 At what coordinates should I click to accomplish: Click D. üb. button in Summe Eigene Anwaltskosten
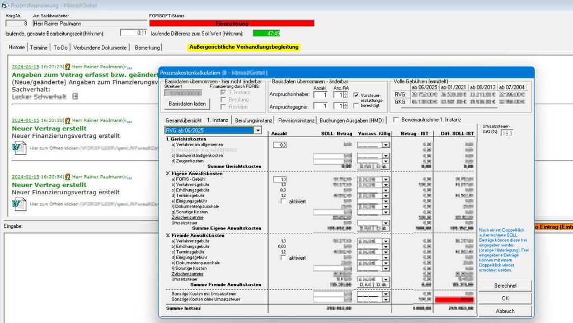coord(382,228)
